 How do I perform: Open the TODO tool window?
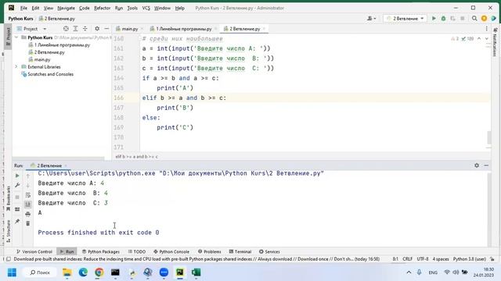coord(137,251)
